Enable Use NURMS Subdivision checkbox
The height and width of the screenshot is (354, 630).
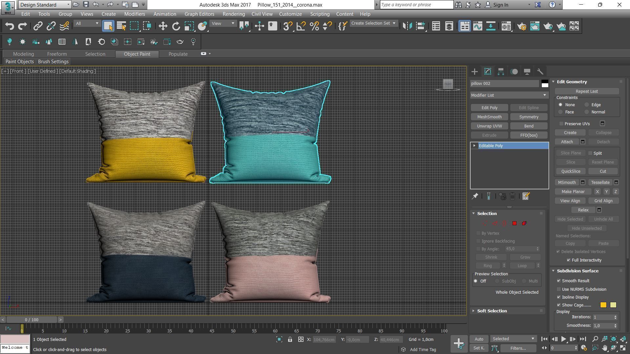559,289
